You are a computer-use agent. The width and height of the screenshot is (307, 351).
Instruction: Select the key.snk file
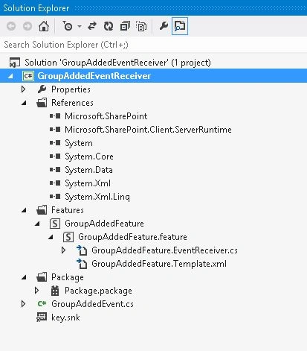(x=65, y=317)
